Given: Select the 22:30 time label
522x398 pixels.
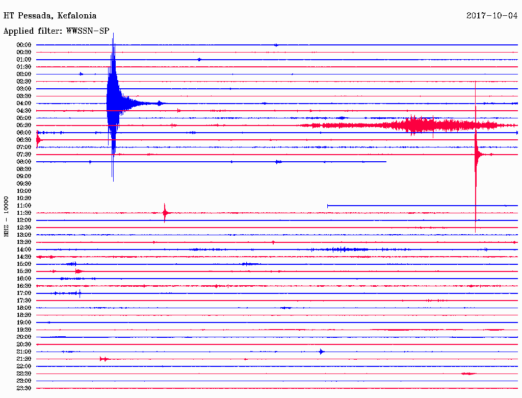Looking at the screenshot, I should click(x=24, y=374).
